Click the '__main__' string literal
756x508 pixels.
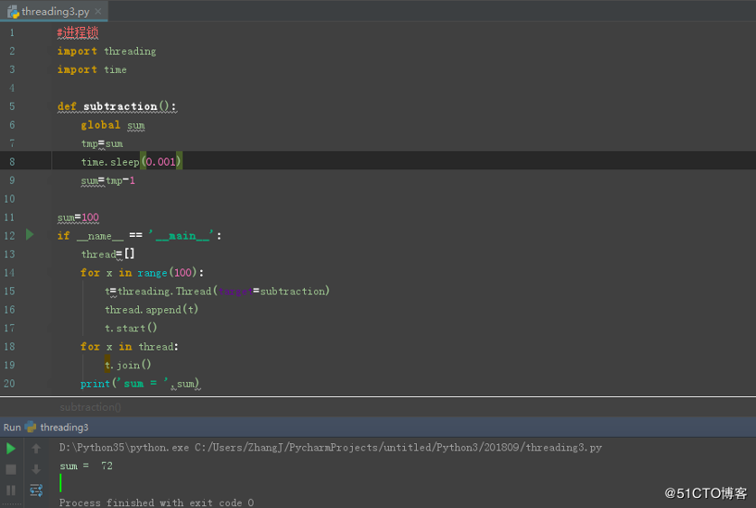[x=182, y=235]
